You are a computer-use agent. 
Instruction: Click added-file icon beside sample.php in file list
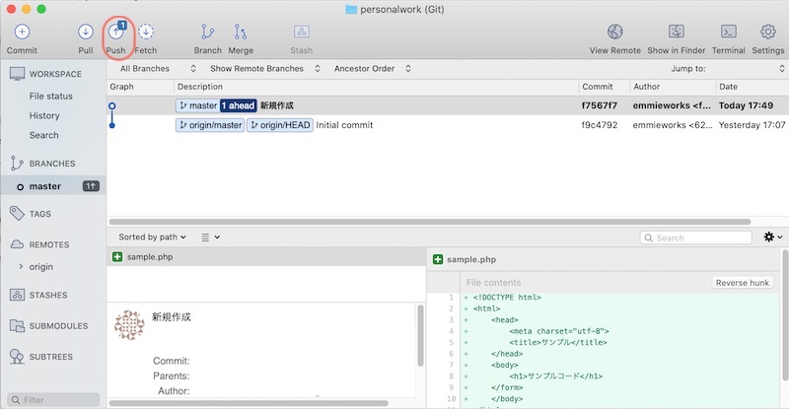pyautogui.click(x=117, y=256)
